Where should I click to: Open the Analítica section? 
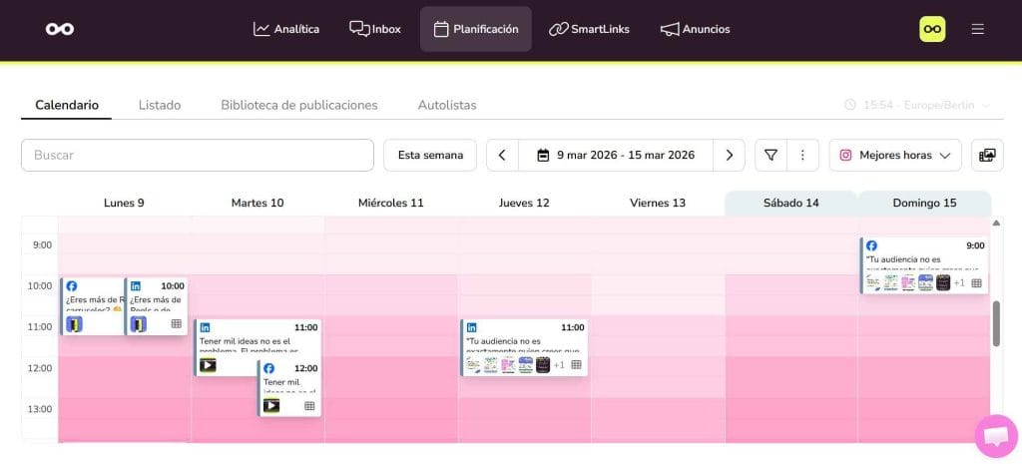[286, 29]
